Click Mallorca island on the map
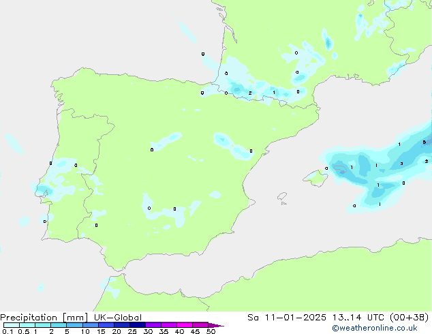Screen dimensions: 432x334 click(x=315, y=178)
